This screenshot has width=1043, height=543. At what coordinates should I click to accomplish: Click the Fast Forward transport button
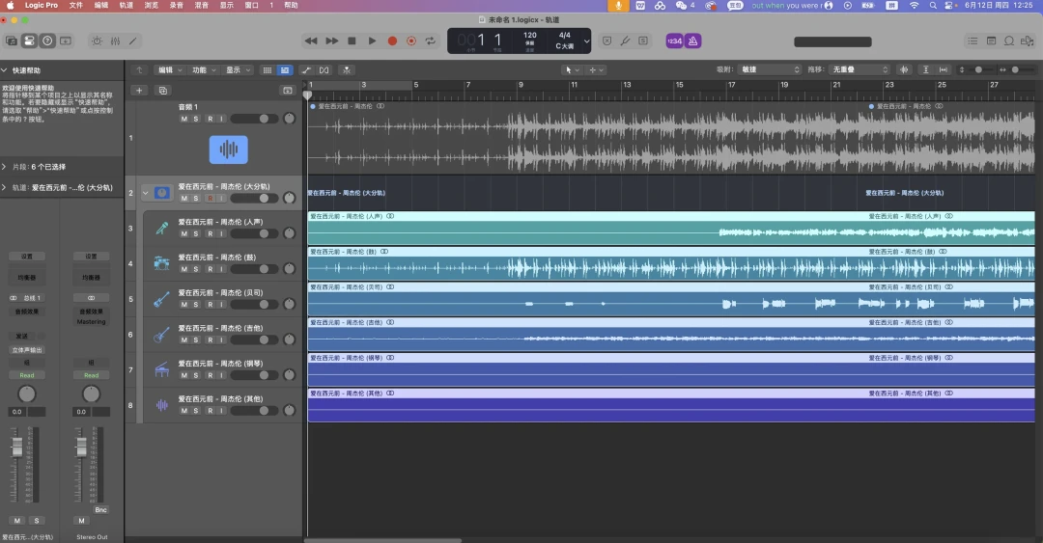coord(331,41)
